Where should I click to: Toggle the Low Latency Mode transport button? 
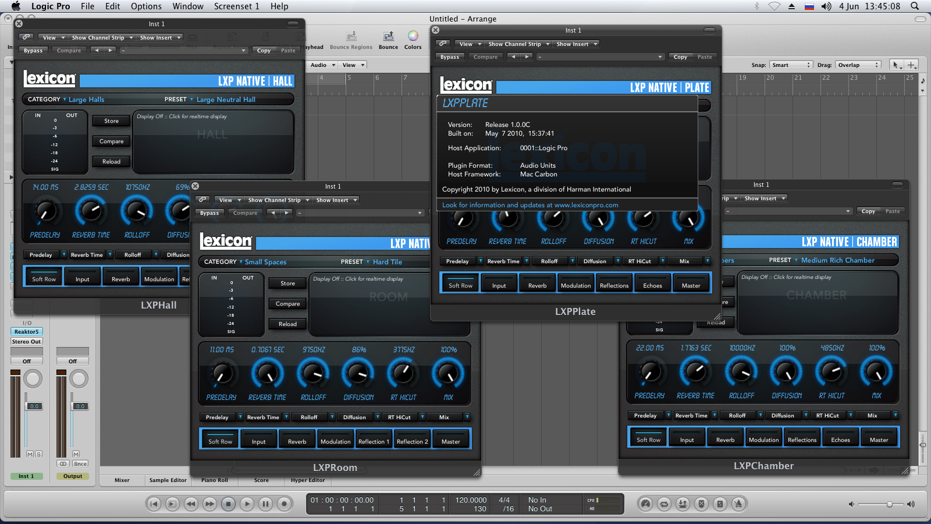(645, 504)
